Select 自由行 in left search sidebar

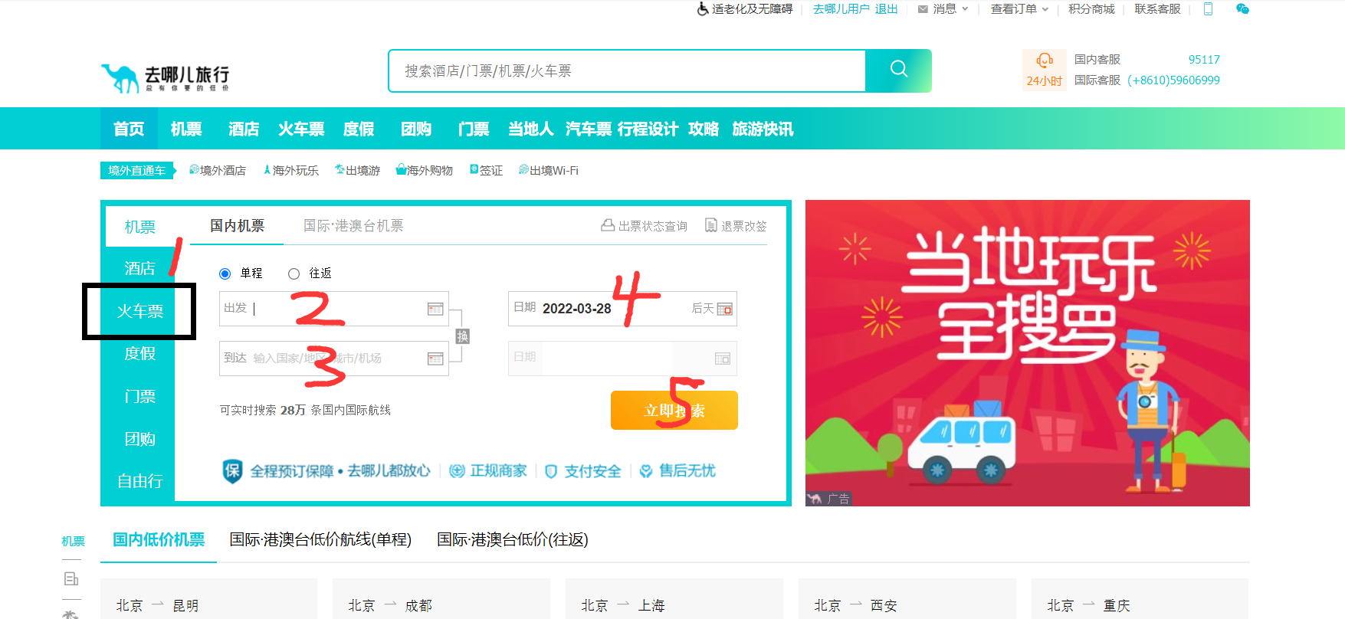click(x=139, y=481)
